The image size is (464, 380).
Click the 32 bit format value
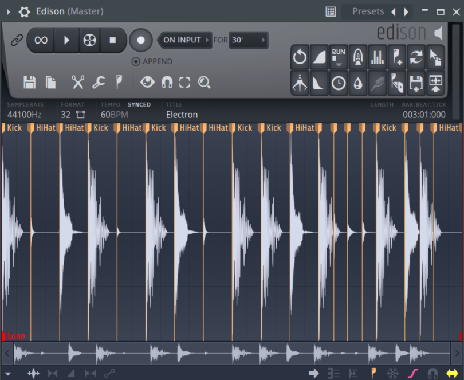click(66, 115)
